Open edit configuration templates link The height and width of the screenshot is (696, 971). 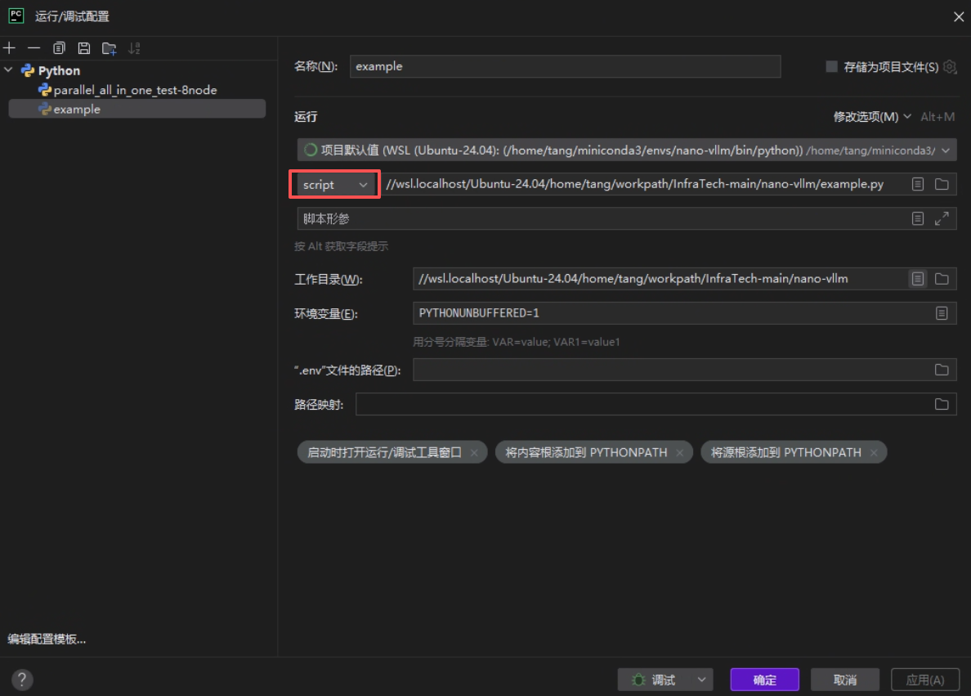coord(47,639)
